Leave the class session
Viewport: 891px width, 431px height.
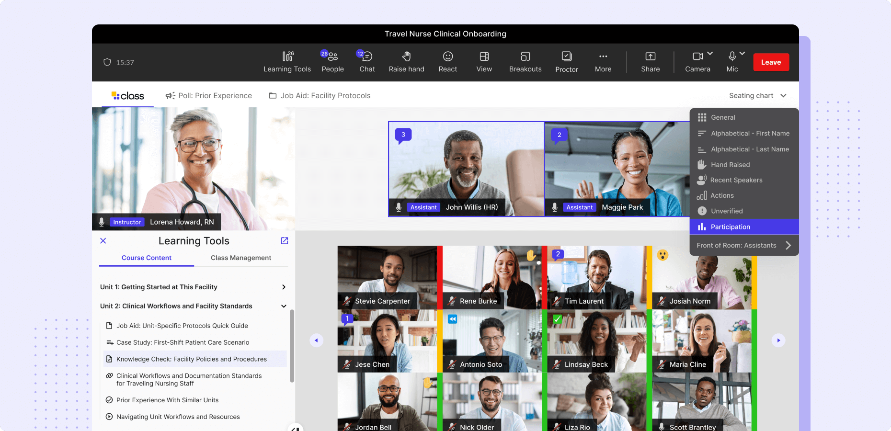(x=771, y=62)
